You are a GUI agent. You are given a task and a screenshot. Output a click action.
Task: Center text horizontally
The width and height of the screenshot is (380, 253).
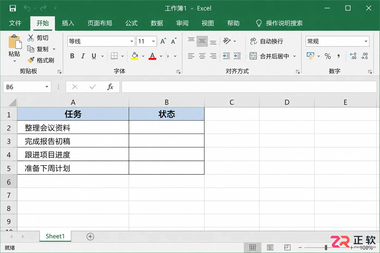point(202,56)
